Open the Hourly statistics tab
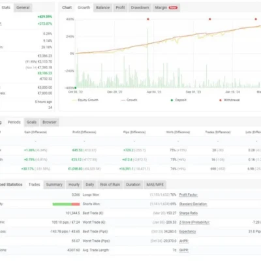The image size is (261, 261). tap(74, 185)
